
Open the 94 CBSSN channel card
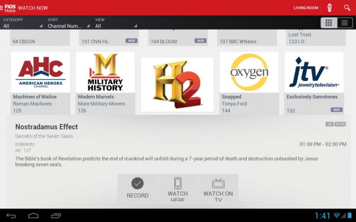[40, 38]
